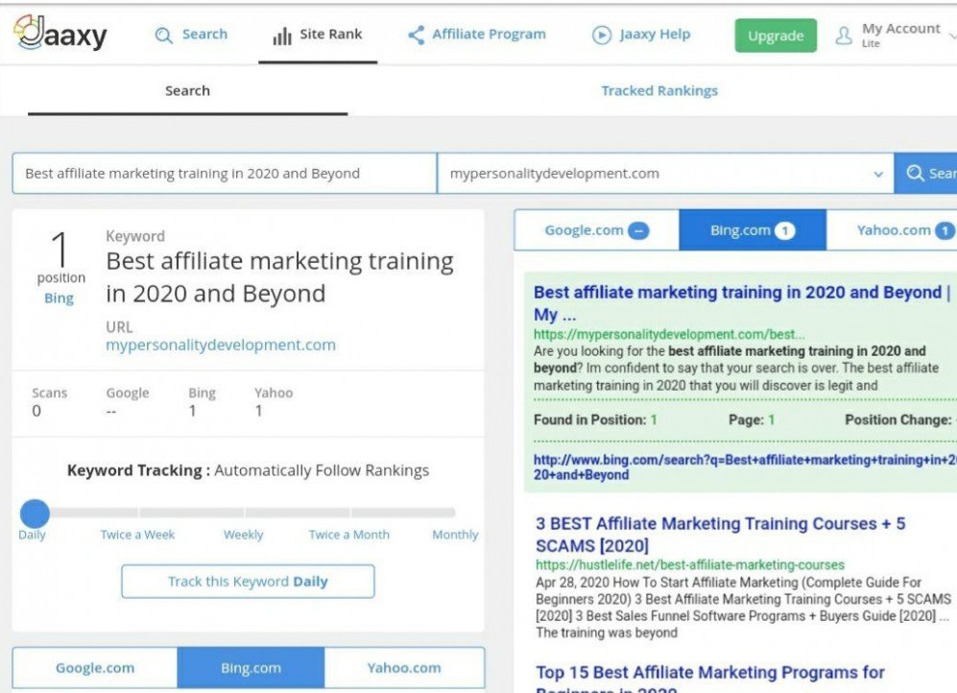Select bottom Yahoo.com tab
The width and height of the screenshot is (957, 693).
404,668
